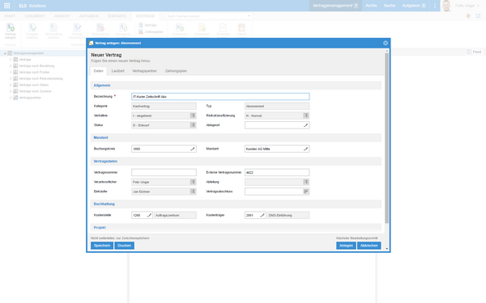Click into the Bezeichnung input field
Screen dimensions: 486x303
coord(220,97)
